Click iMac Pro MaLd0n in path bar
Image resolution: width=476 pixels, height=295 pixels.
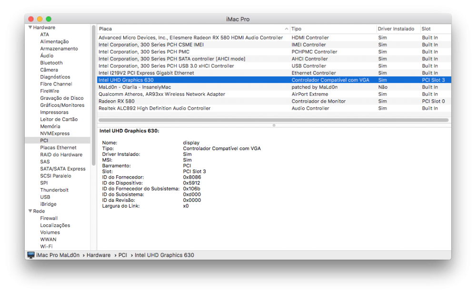coord(58,255)
